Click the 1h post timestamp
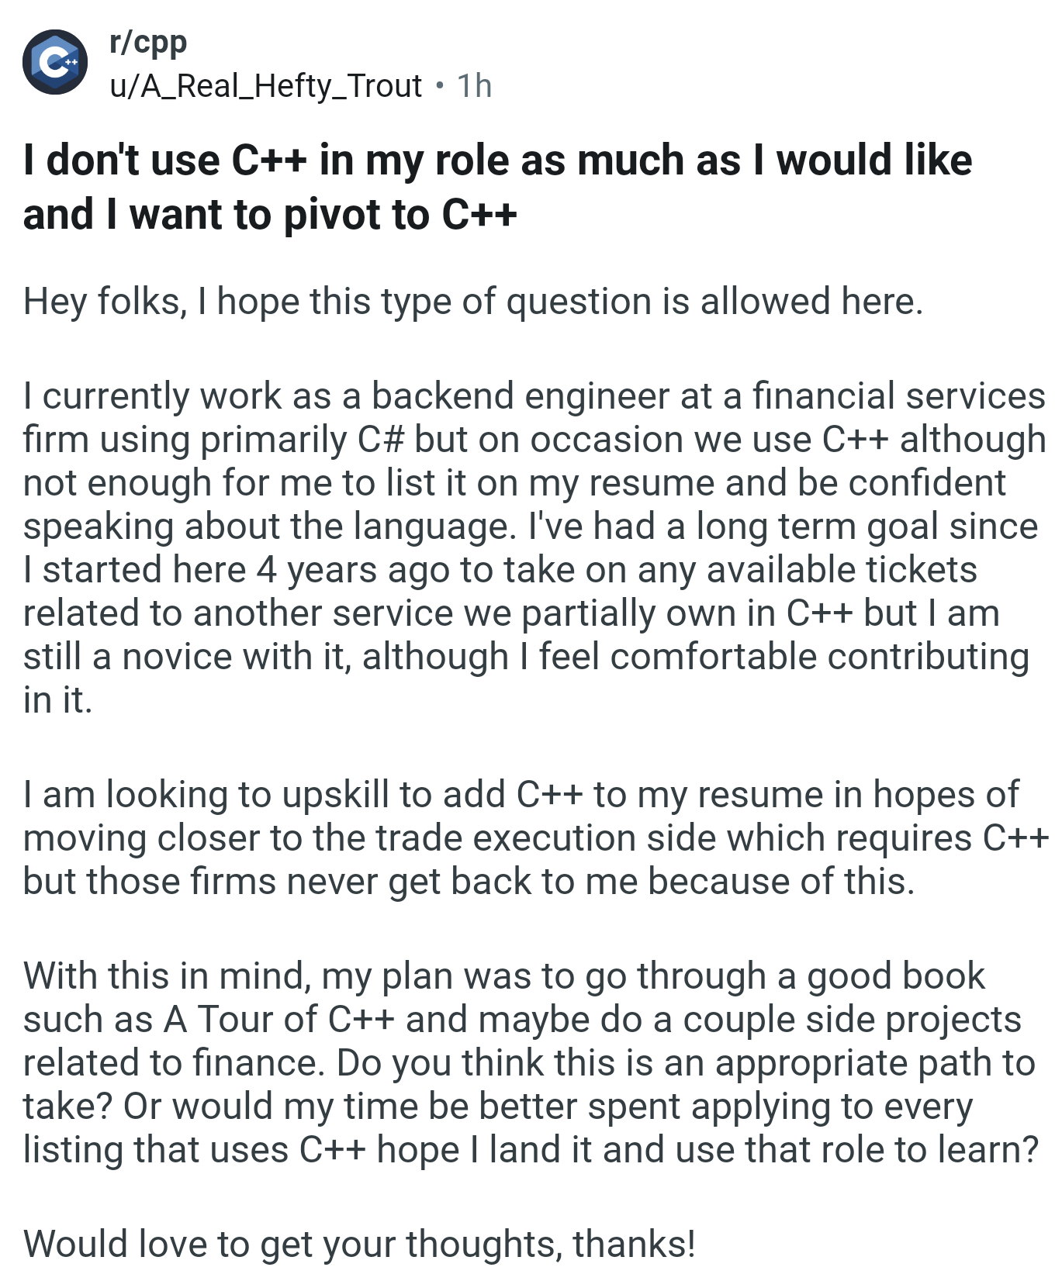 point(474,85)
